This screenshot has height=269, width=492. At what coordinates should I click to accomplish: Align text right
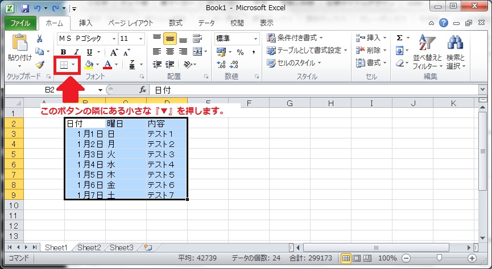183,52
